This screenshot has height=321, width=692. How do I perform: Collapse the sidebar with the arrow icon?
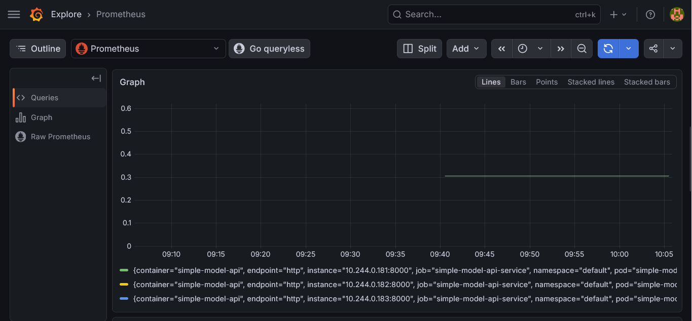pos(96,78)
